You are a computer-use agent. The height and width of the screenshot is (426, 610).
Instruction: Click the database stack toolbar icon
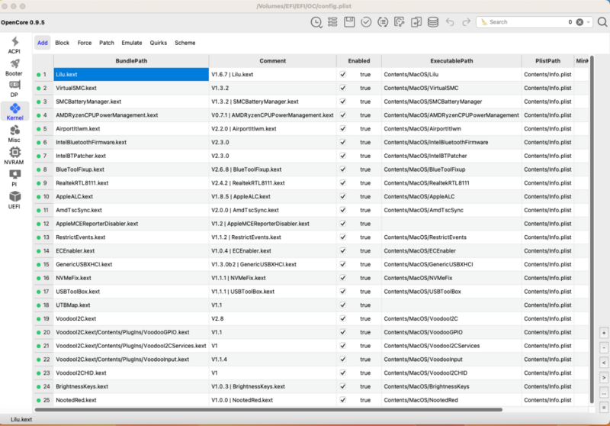click(433, 22)
